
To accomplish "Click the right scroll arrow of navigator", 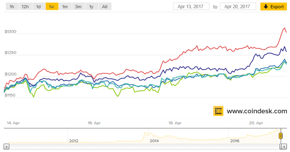I will [x=284, y=147].
